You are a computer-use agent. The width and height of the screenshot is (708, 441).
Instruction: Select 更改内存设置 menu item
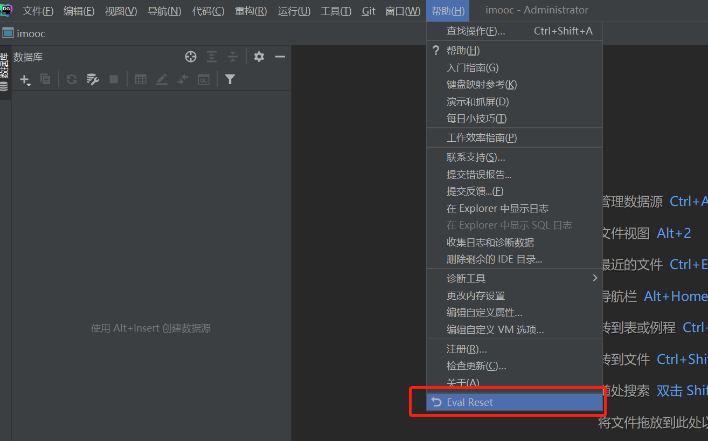(515, 295)
